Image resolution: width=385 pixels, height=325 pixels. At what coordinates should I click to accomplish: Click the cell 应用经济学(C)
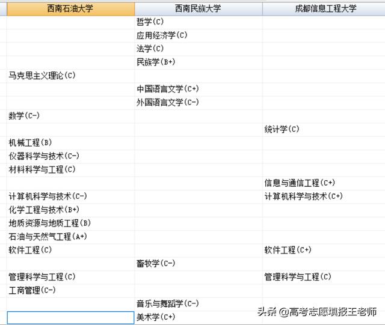pos(199,35)
